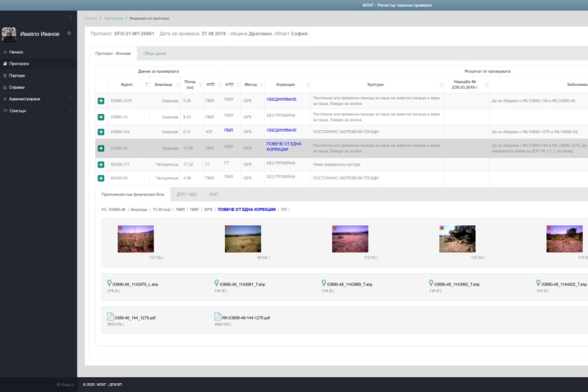588x392 pixels.
Task: Select the ЕНП tab
Action: point(214,195)
